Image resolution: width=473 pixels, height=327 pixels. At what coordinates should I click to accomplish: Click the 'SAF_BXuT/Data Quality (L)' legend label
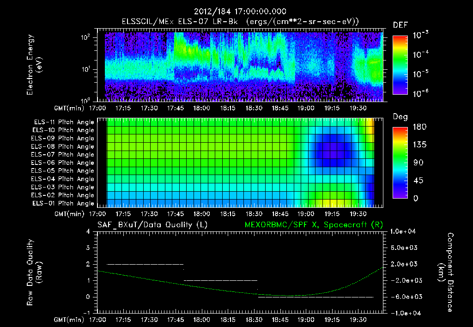(x=152, y=225)
